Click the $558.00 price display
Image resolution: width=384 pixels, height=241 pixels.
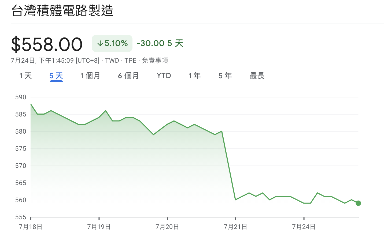(x=47, y=44)
